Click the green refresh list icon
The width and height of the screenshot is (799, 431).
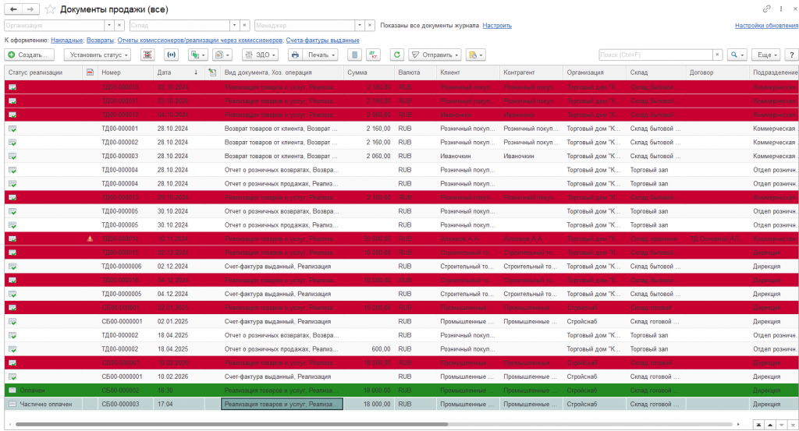click(397, 55)
